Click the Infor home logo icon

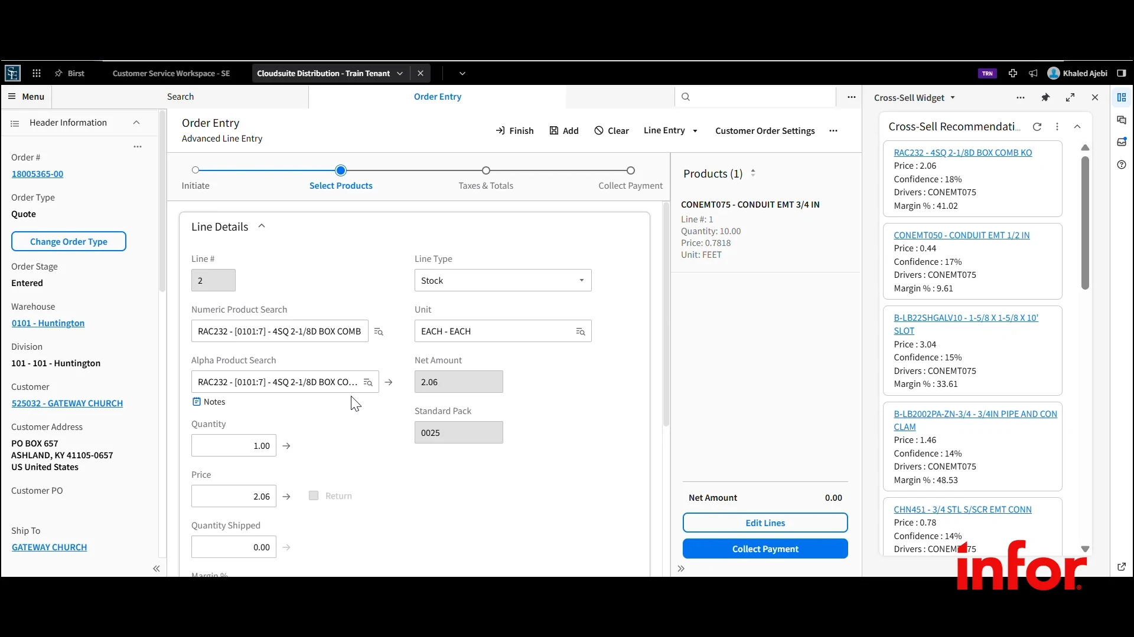[x=12, y=73]
